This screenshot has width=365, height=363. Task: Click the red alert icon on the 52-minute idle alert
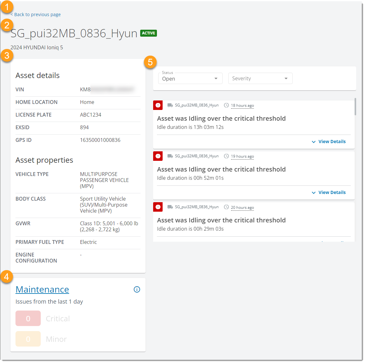[x=158, y=156]
